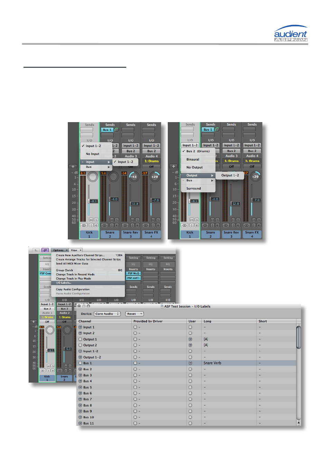Expand Bus submenu in output popup

click(198, 181)
